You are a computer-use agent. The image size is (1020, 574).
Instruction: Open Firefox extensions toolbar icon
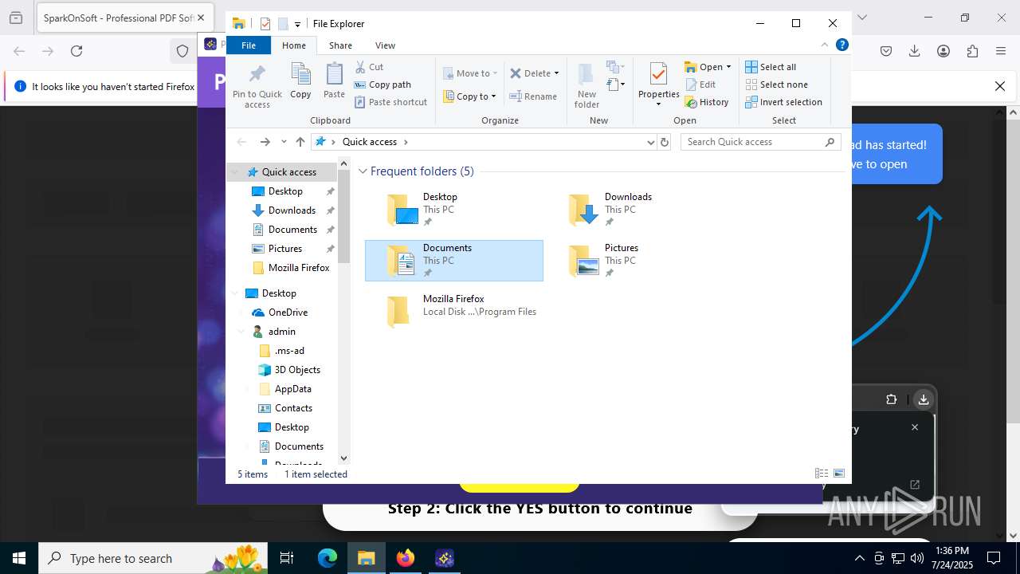pos(972,51)
